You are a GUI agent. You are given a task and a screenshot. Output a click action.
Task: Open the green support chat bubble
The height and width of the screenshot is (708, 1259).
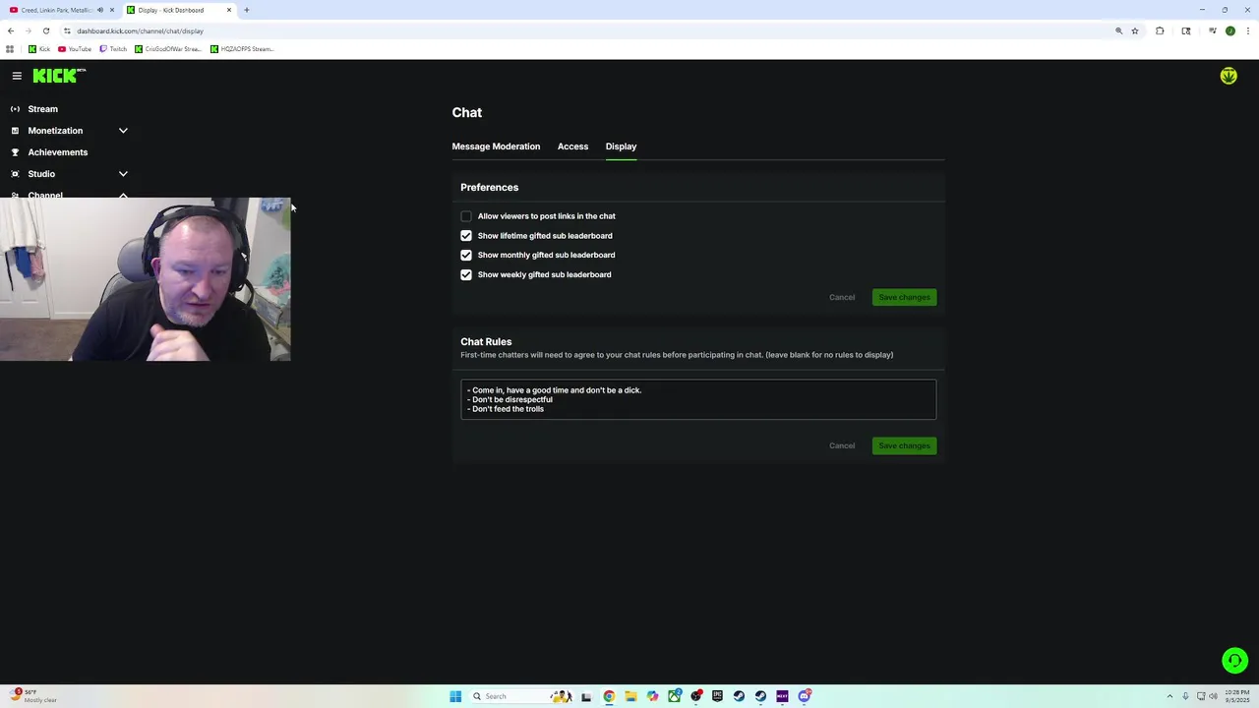point(1234,661)
